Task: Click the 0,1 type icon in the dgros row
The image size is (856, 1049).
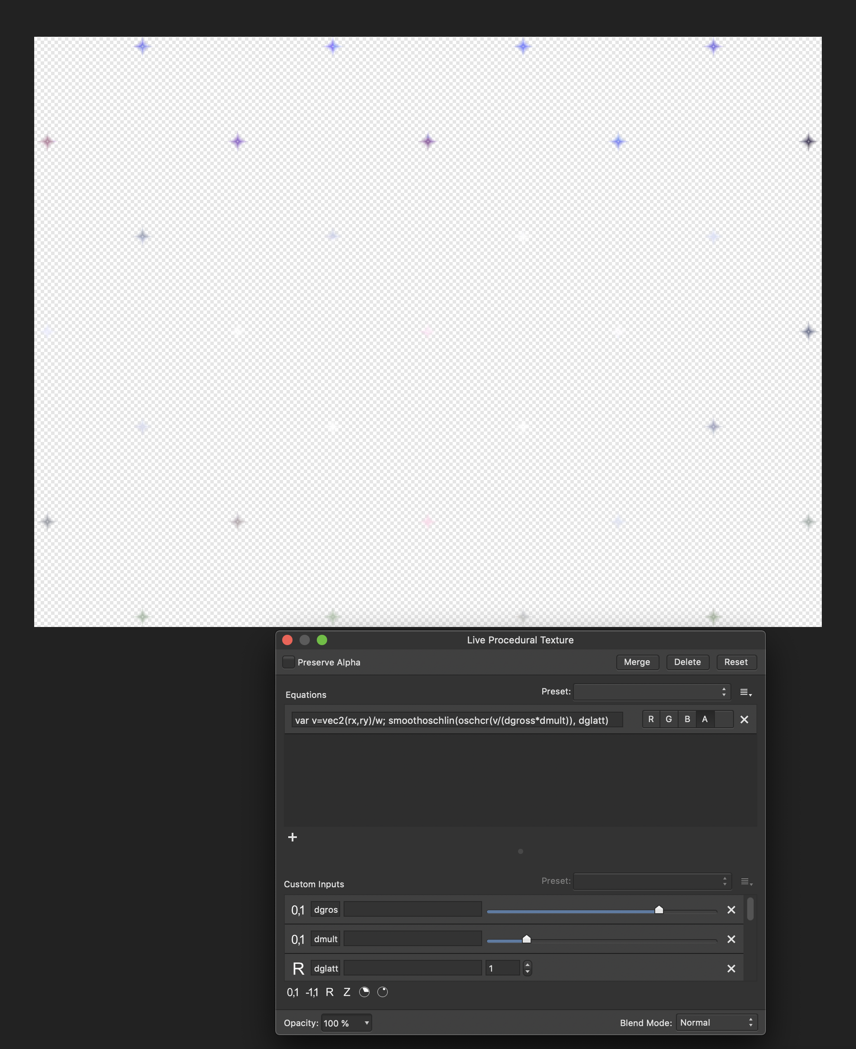Action: click(297, 910)
